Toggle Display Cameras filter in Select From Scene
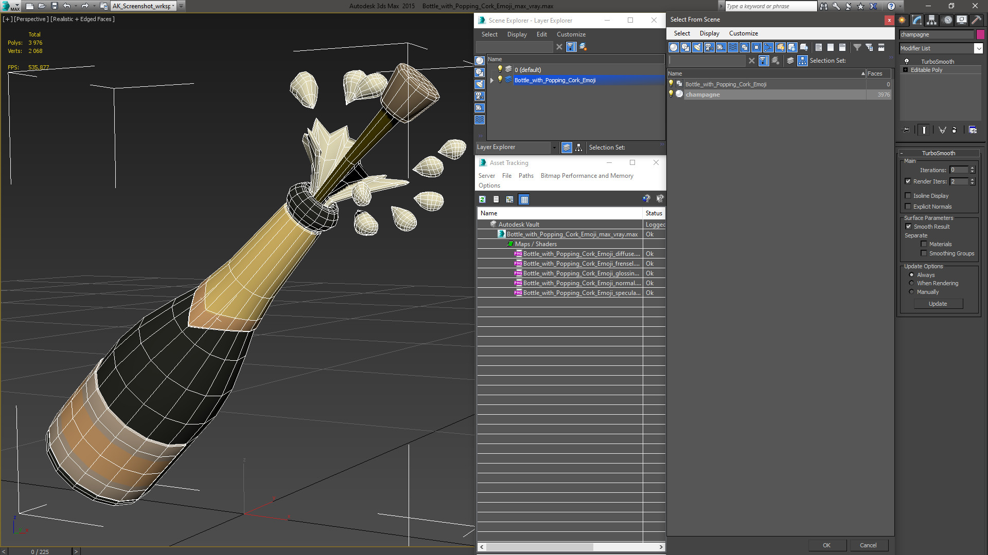The height and width of the screenshot is (555, 988). pos(709,47)
